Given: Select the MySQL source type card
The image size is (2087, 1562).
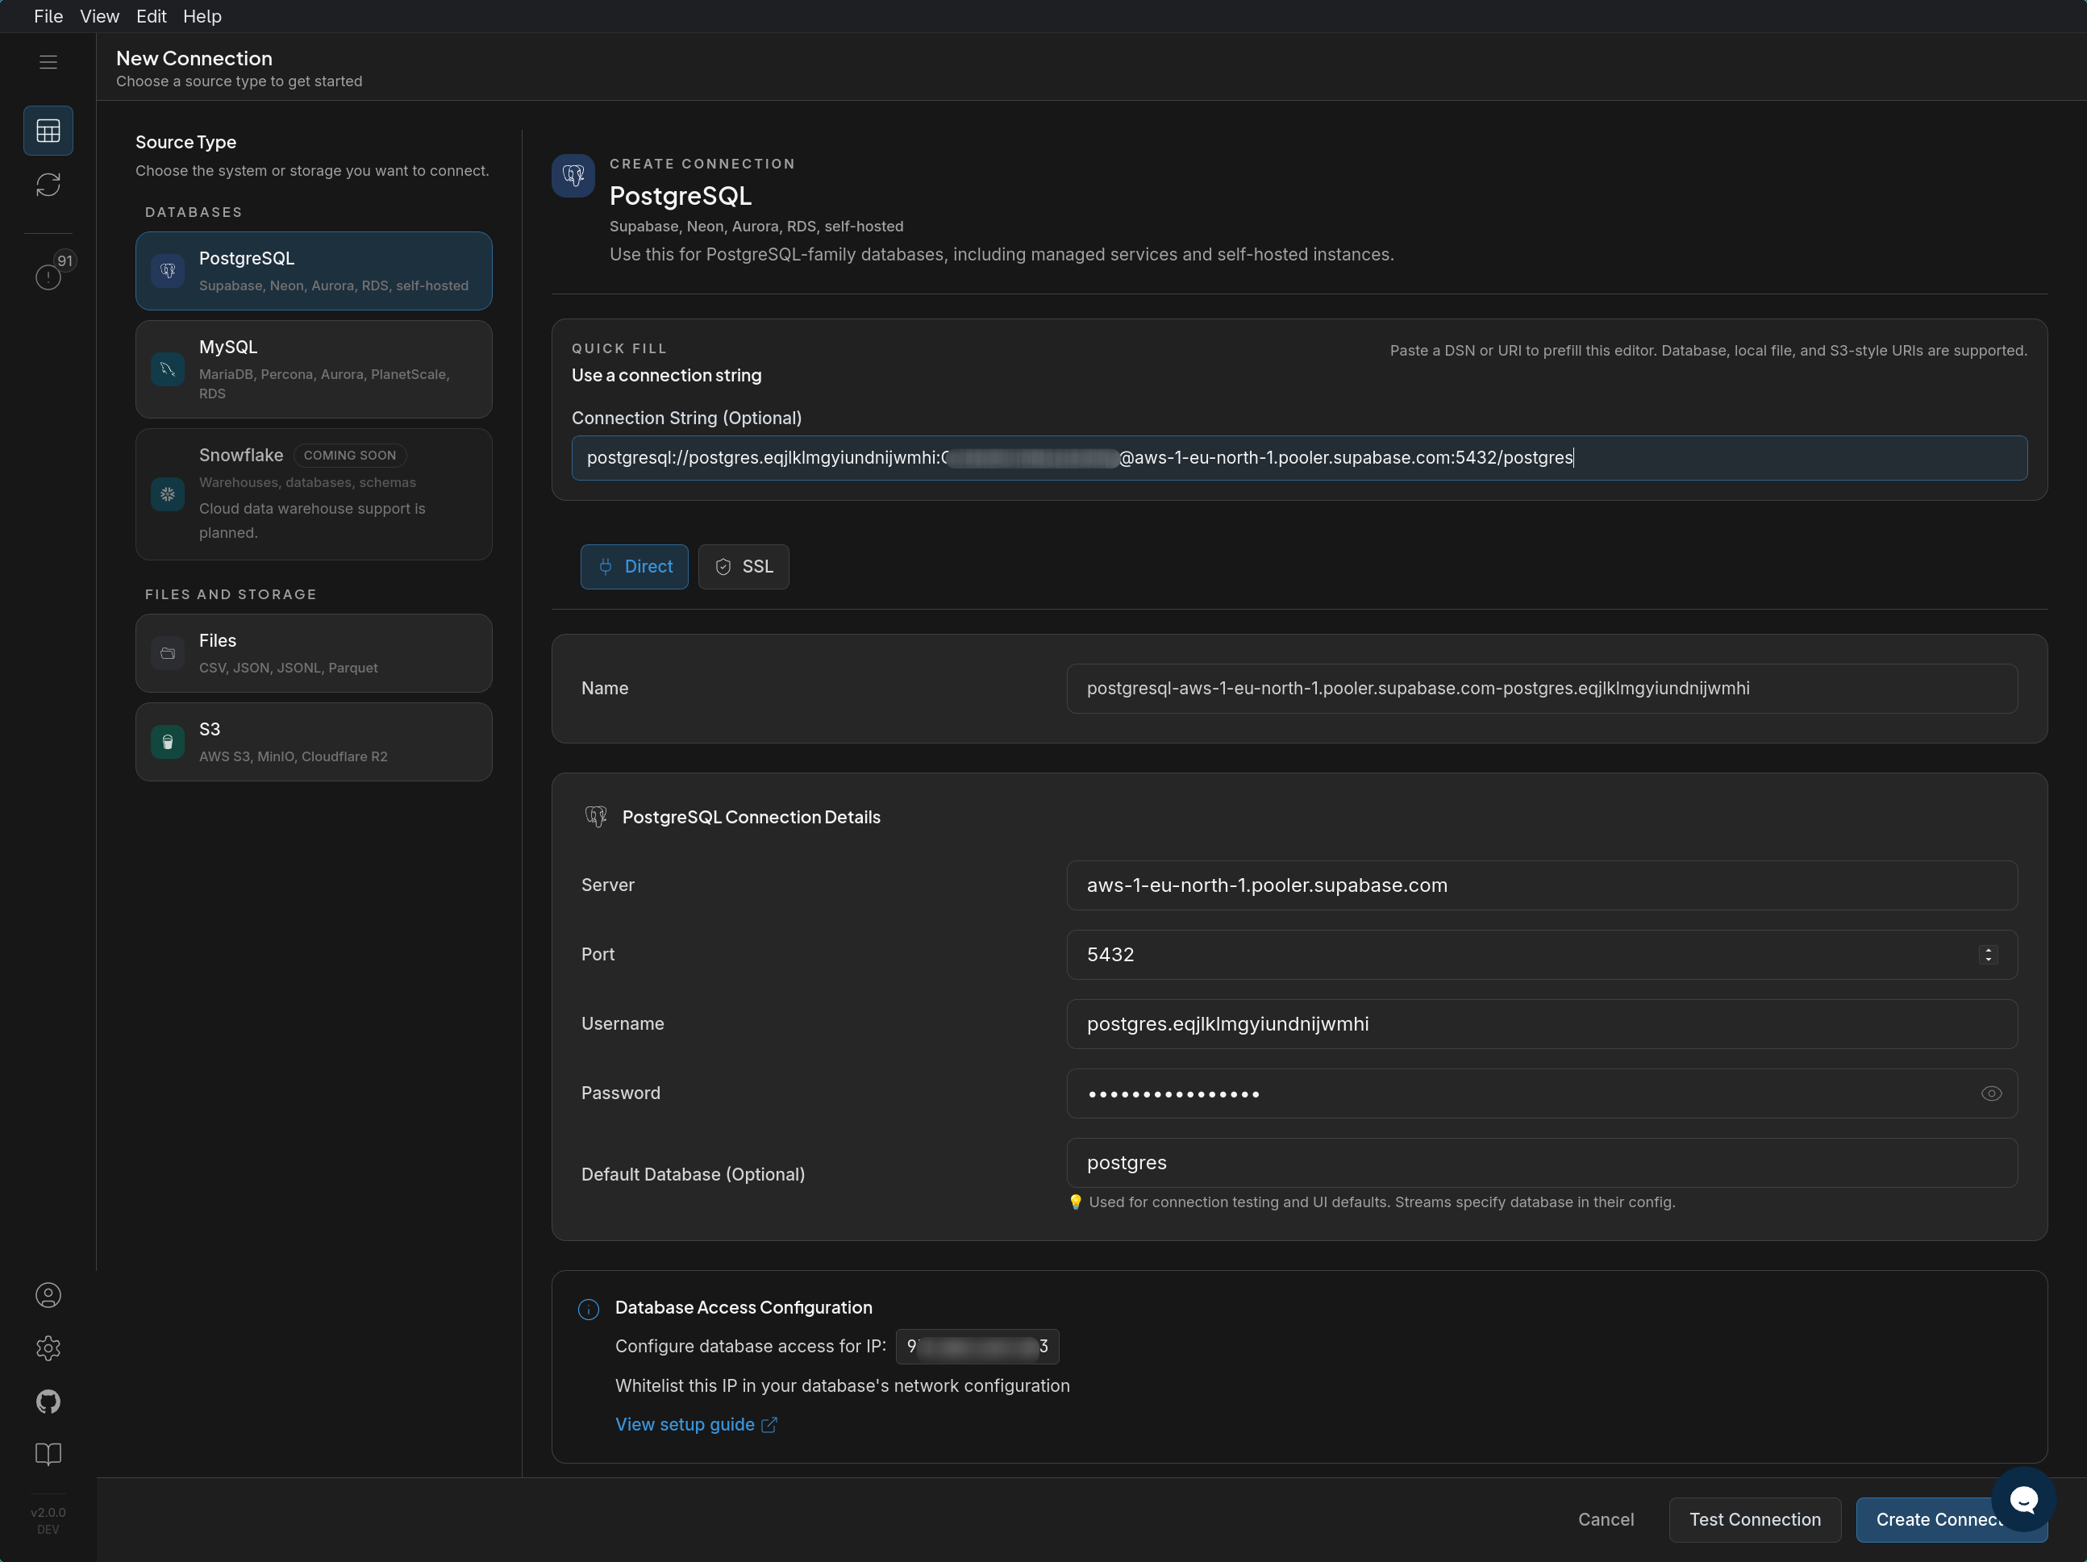Looking at the screenshot, I should [313, 369].
